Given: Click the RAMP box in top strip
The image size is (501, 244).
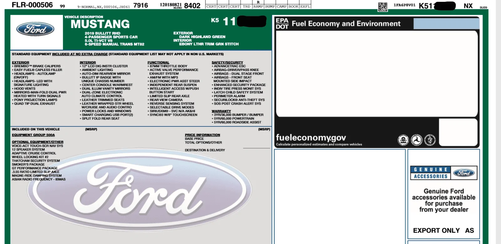Looking at the screenshot, I should point(258,6).
